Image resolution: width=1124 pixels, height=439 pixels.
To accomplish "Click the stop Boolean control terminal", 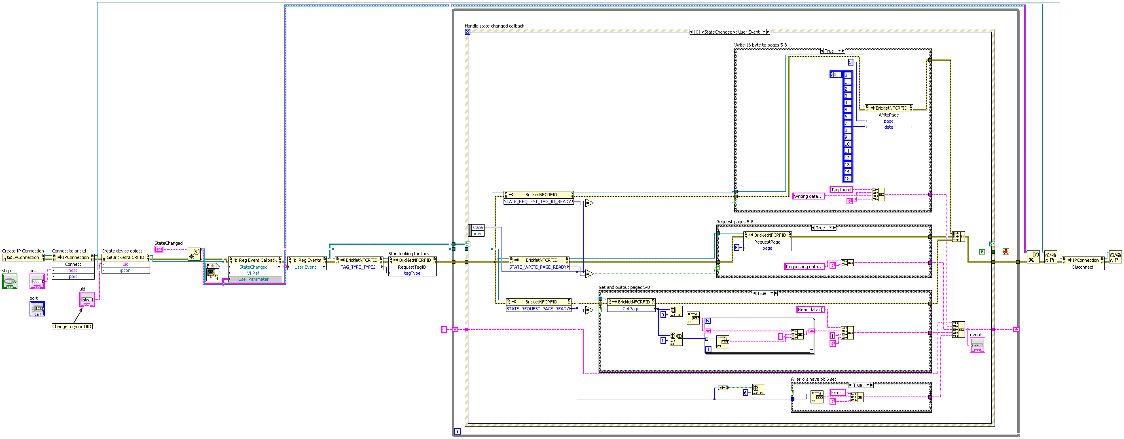I will pyautogui.click(x=9, y=282).
